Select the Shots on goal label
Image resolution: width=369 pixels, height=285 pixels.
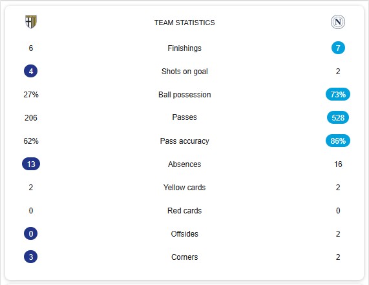(185, 72)
